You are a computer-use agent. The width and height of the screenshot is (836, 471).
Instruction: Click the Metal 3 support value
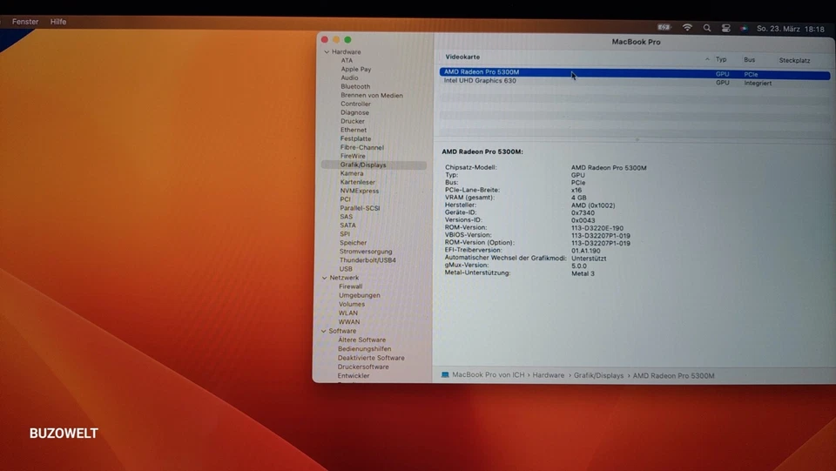click(583, 273)
